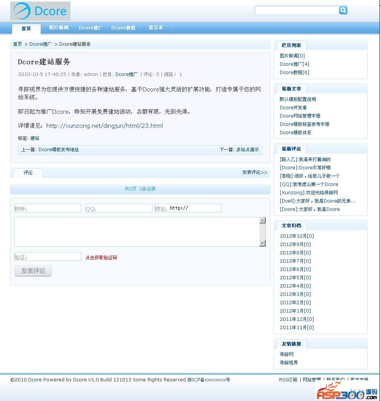Click the search magnifier icon button
381x401 pixels.
point(343,10)
